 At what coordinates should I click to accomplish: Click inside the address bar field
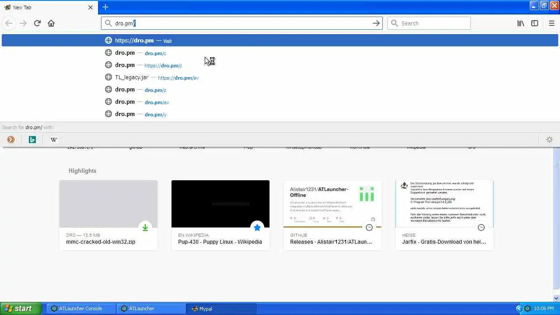coord(242,23)
